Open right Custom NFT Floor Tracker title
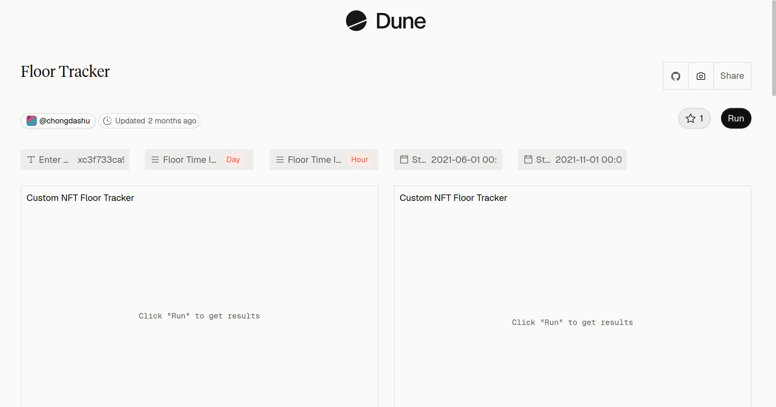Viewport: 776px width, 407px height. (x=453, y=198)
